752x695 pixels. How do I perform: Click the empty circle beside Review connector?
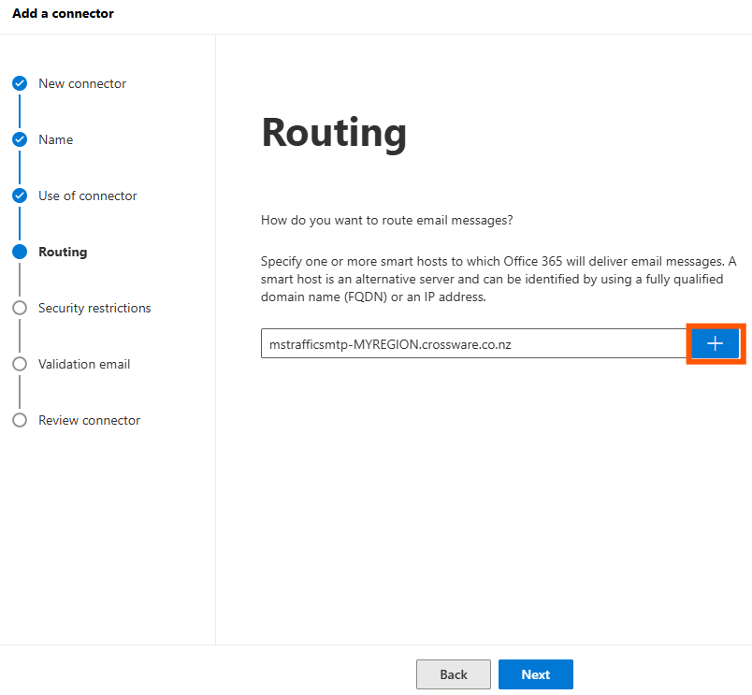point(20,420)
